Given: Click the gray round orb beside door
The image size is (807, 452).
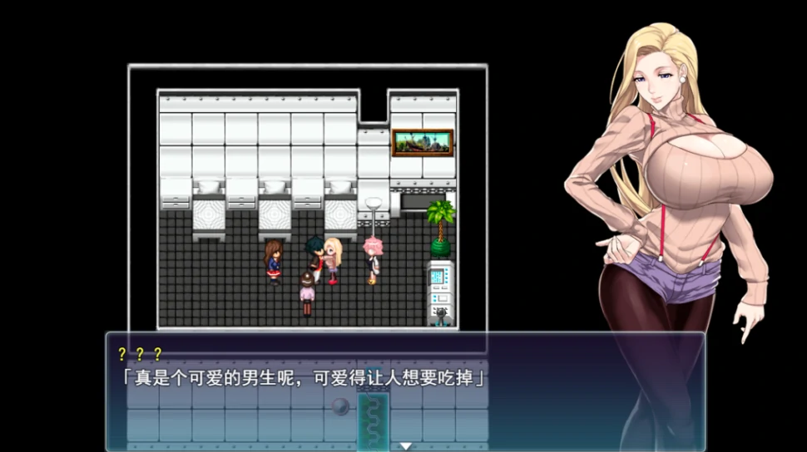Looking at the screenshot, I should (339, 407).
